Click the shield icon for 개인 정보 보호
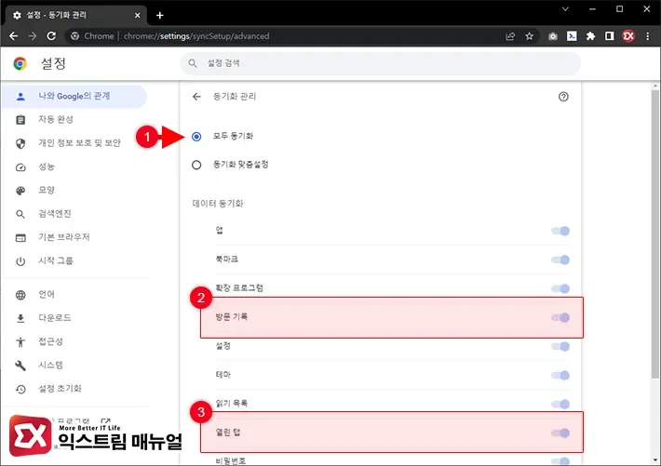 (20, 143)
